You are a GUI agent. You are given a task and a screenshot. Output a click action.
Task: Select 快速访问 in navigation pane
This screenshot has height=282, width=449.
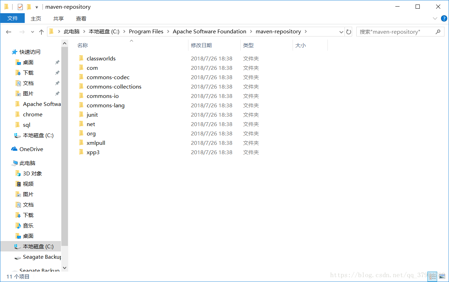[26, 52]
